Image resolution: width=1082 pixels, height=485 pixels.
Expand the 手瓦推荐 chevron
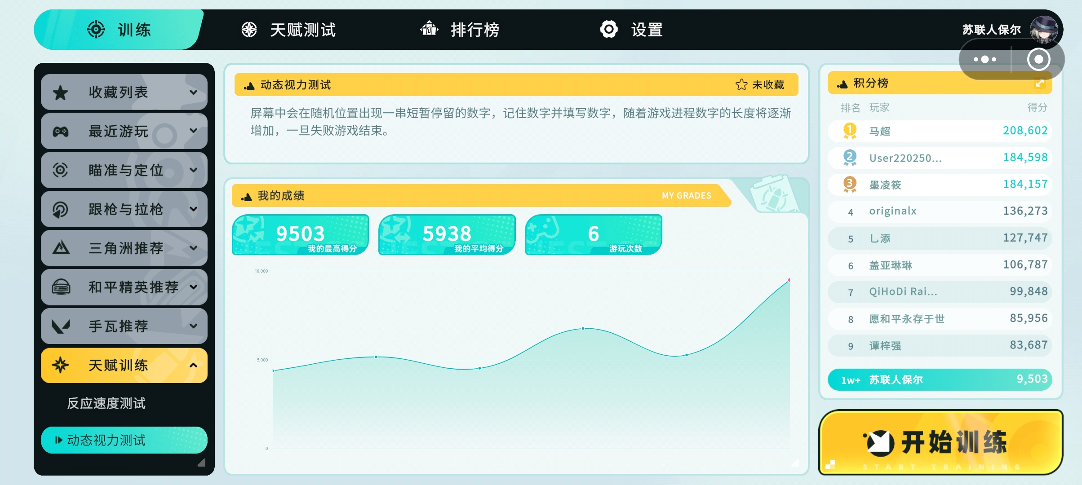[194, 326]
